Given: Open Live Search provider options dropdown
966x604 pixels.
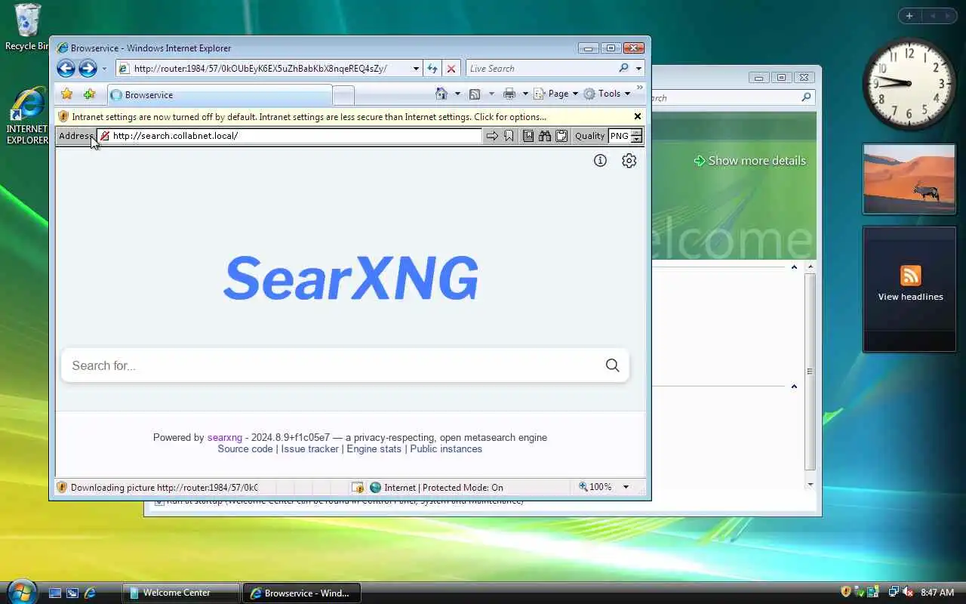Looking at the screenshot, I should pos(638,69).
